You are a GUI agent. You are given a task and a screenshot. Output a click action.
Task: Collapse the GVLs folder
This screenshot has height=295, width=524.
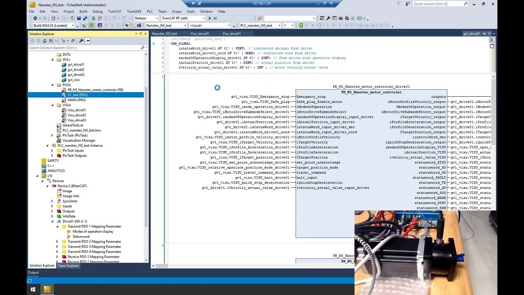point(52,59)
